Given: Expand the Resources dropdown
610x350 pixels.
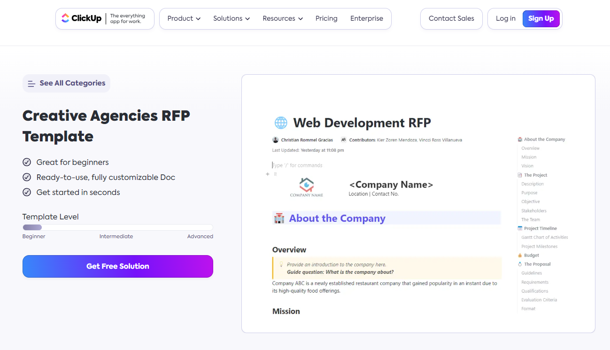Looking at the screenshot, I should [x=282, y=18].
